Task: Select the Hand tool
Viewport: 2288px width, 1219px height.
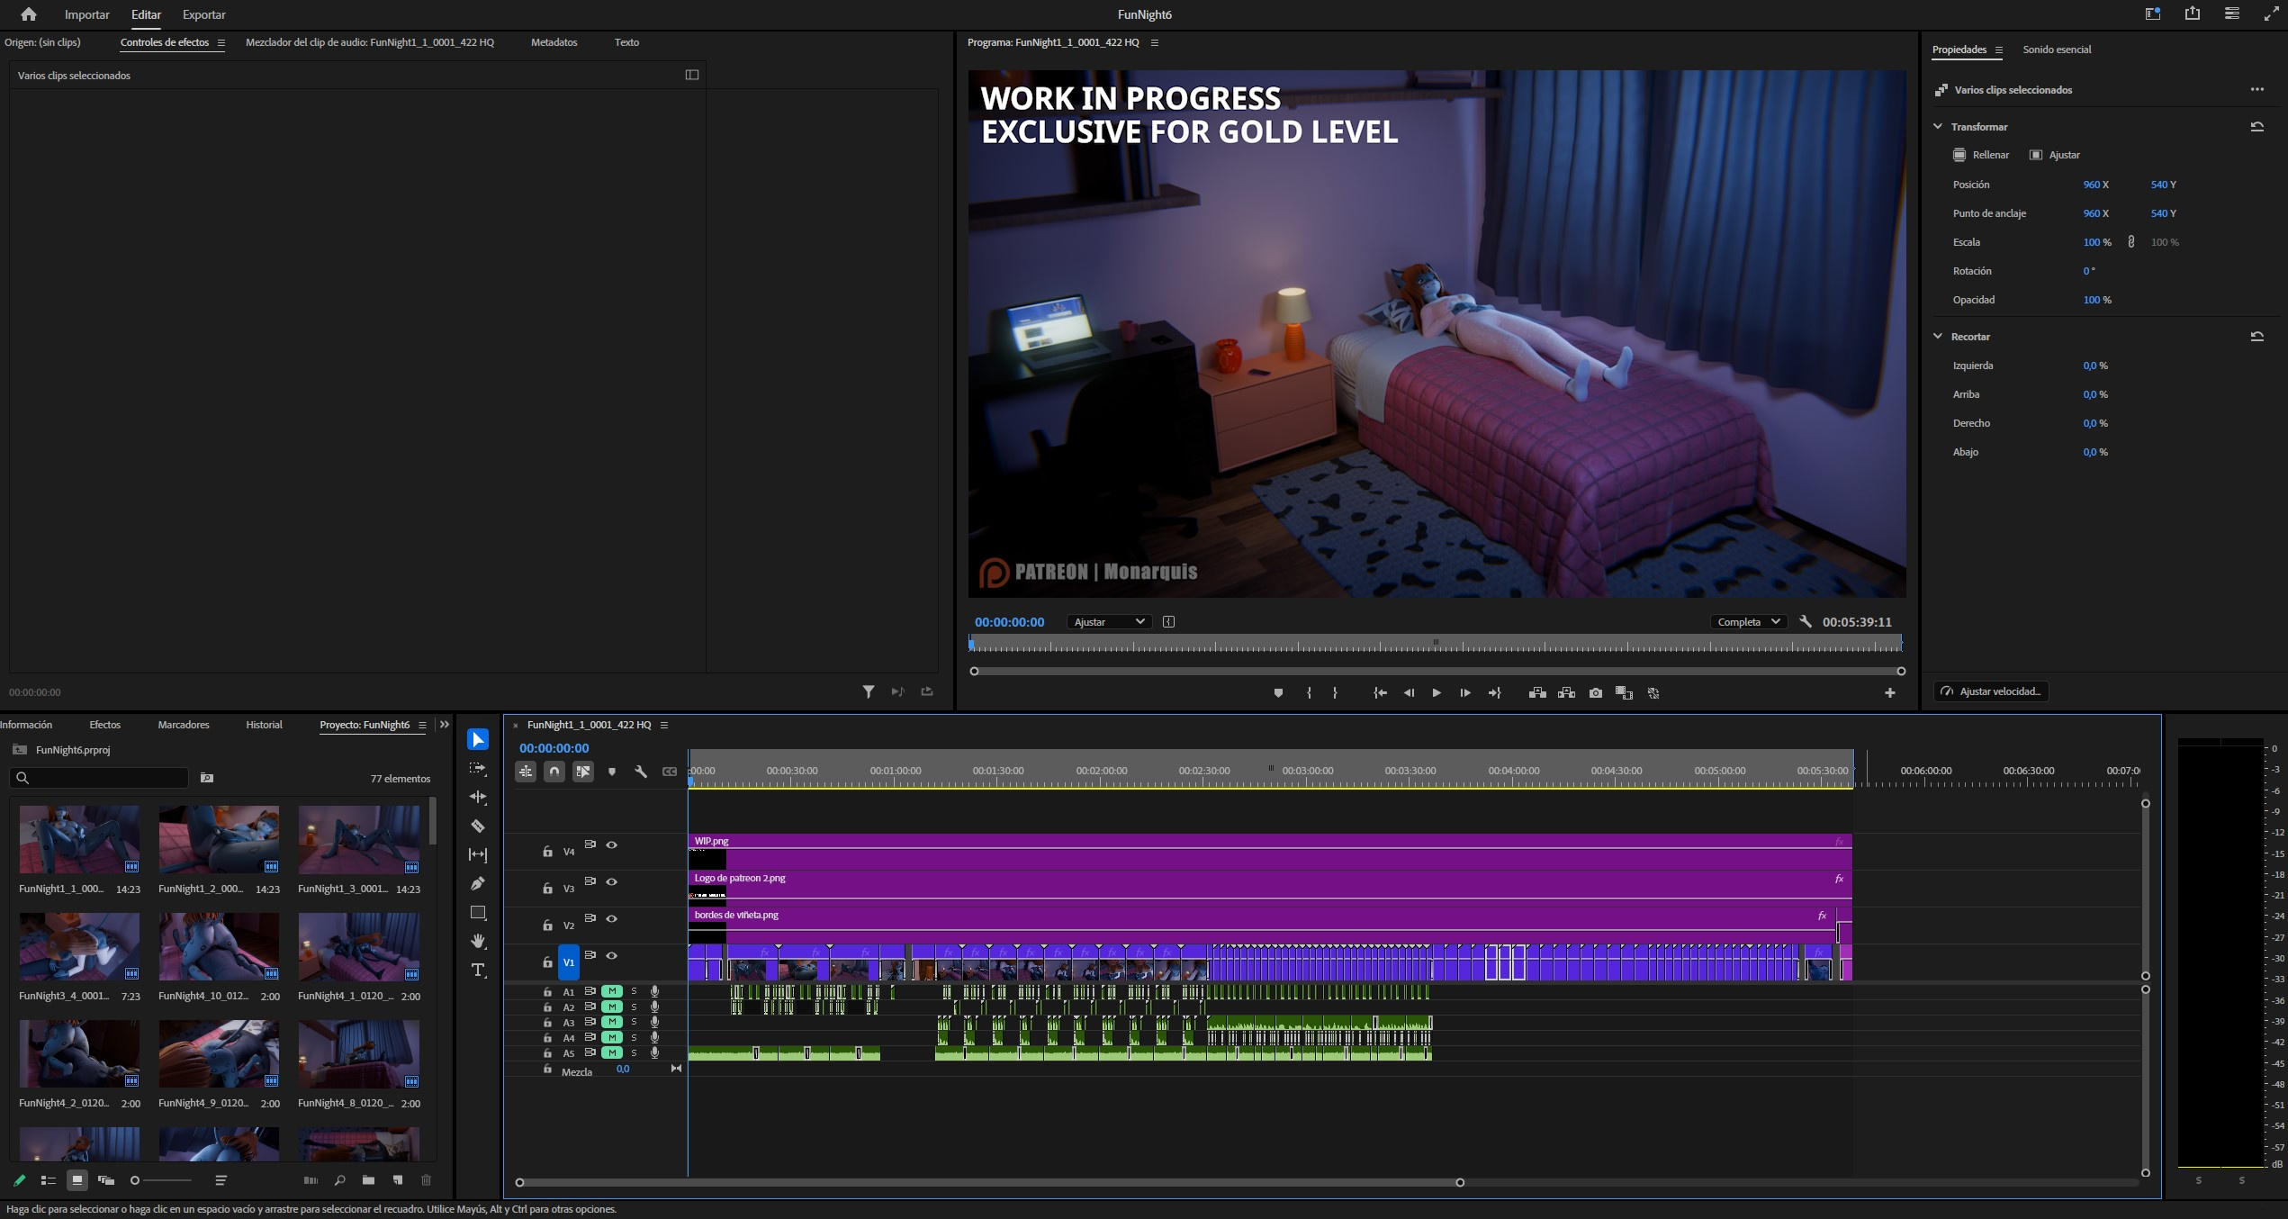Action: [x=478, y=941]
